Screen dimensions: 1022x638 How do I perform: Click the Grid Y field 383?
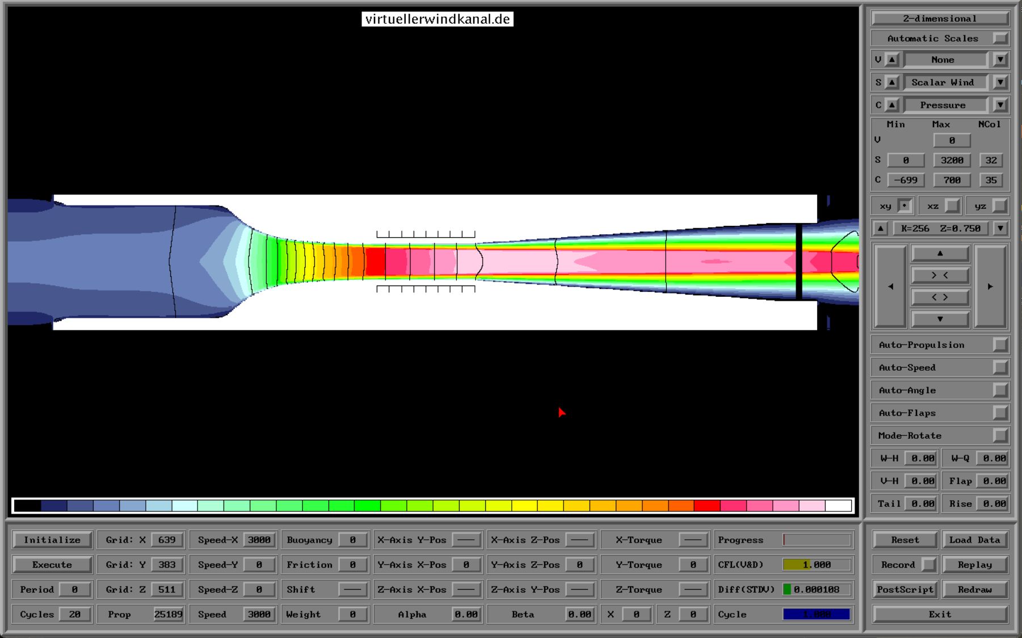pyautogui.click(x=167, y=565)
